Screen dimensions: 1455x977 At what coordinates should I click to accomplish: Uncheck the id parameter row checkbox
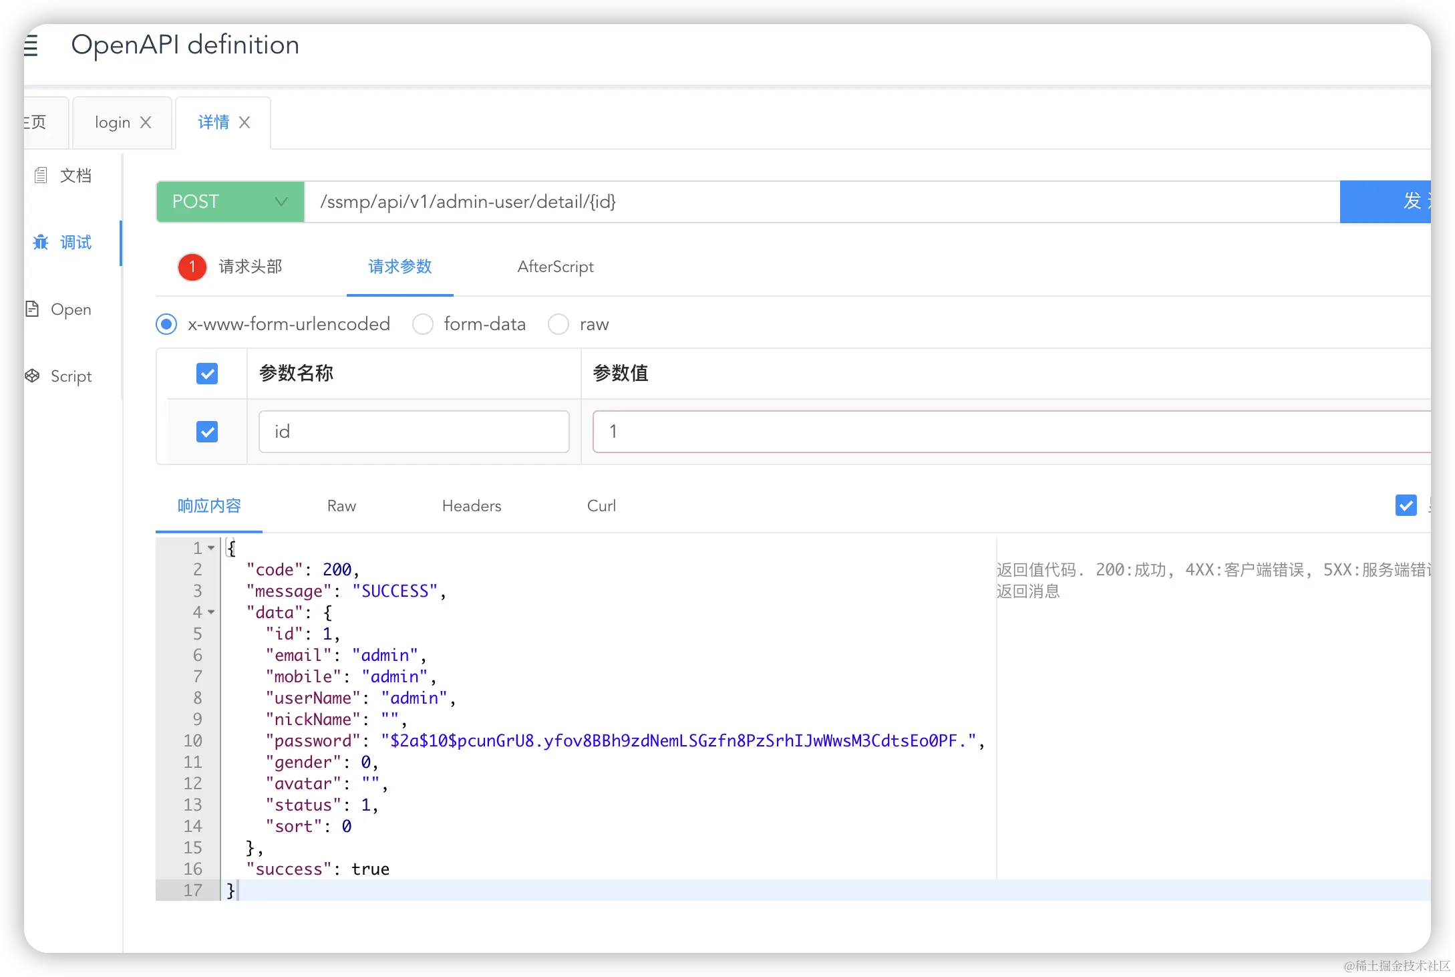[207, 432]
